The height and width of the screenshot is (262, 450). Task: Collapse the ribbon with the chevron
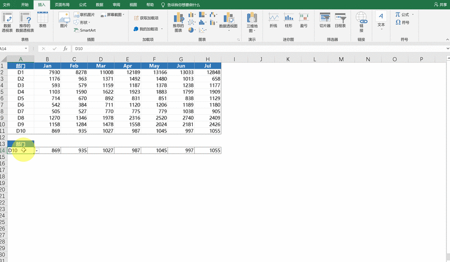[x=447, y=39]
